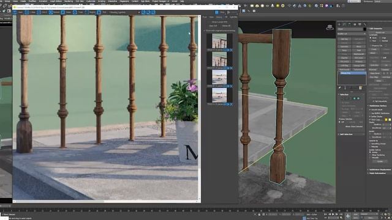
Task: Select the Normal constraint radio button
Action: [x=380, y=41]
